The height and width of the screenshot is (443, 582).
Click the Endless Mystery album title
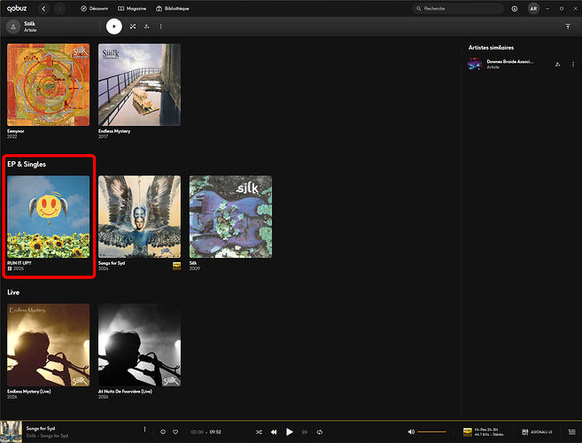click(114, 131)
